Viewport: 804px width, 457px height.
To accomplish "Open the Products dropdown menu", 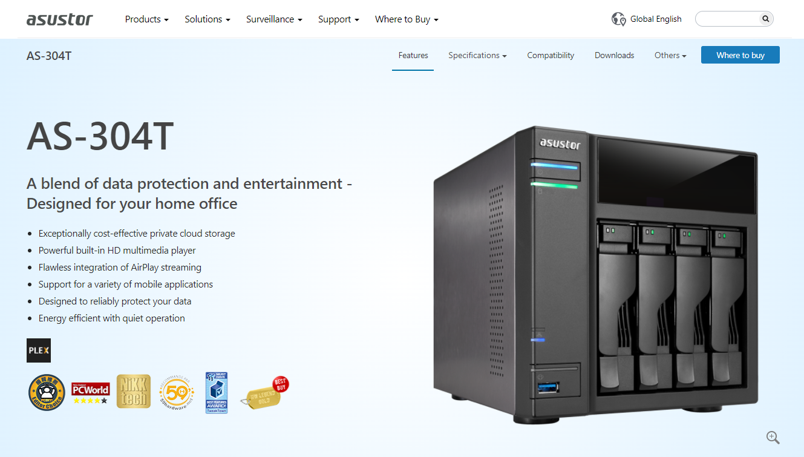I will (147, 19).
